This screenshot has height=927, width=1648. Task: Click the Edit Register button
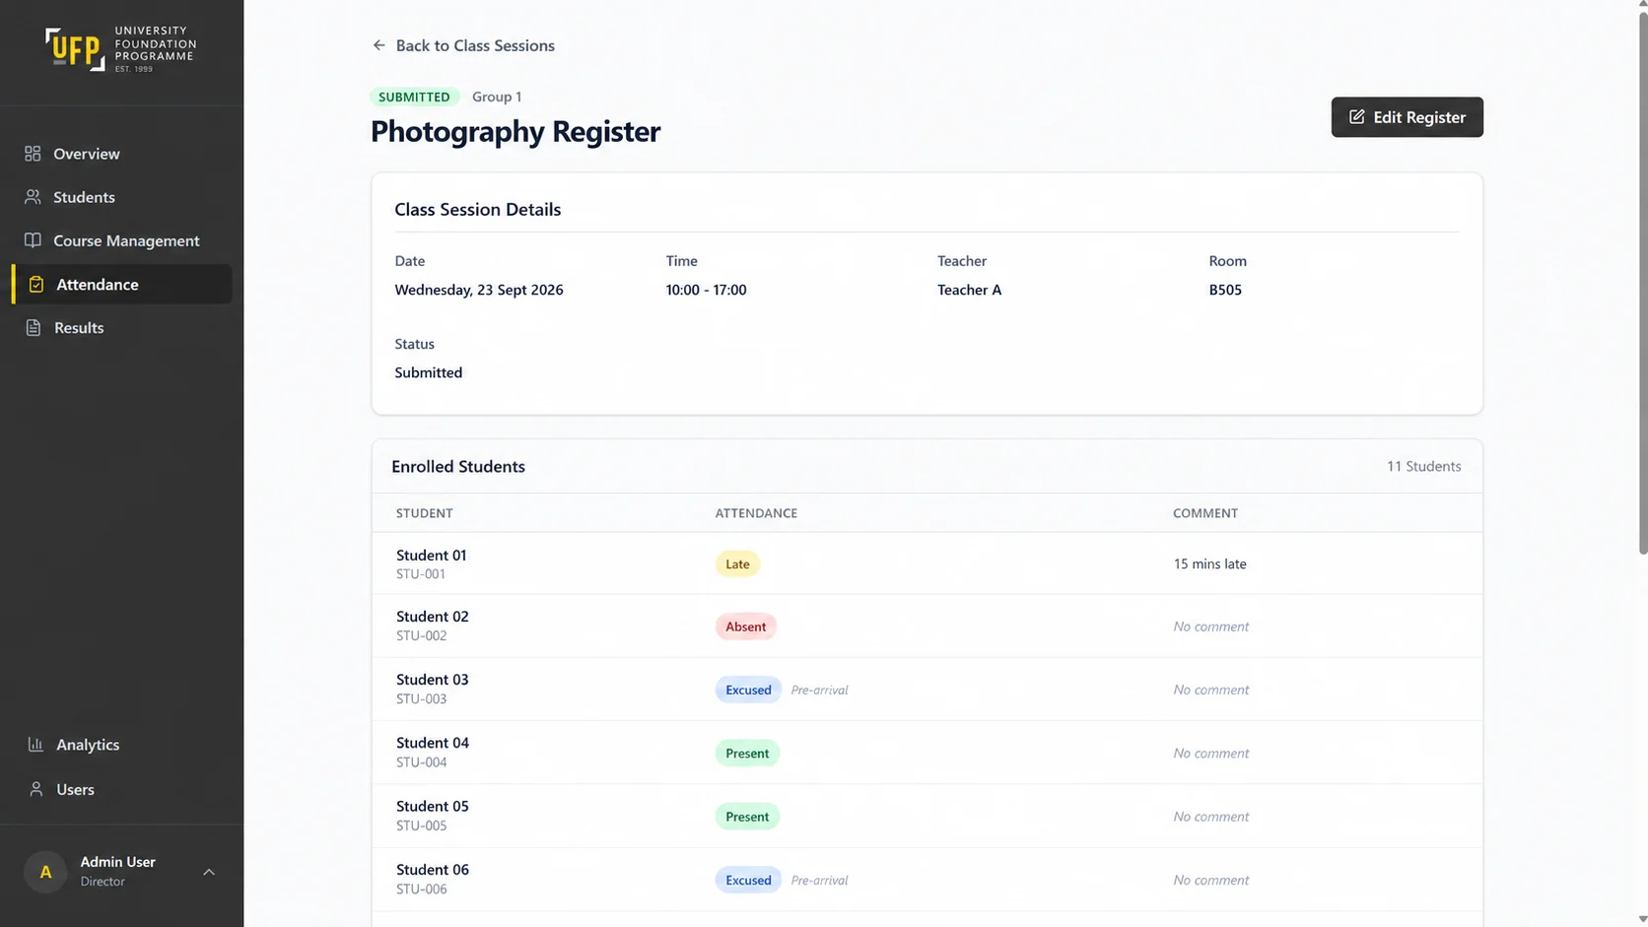pyautogui.click(x=1407, y=117)
